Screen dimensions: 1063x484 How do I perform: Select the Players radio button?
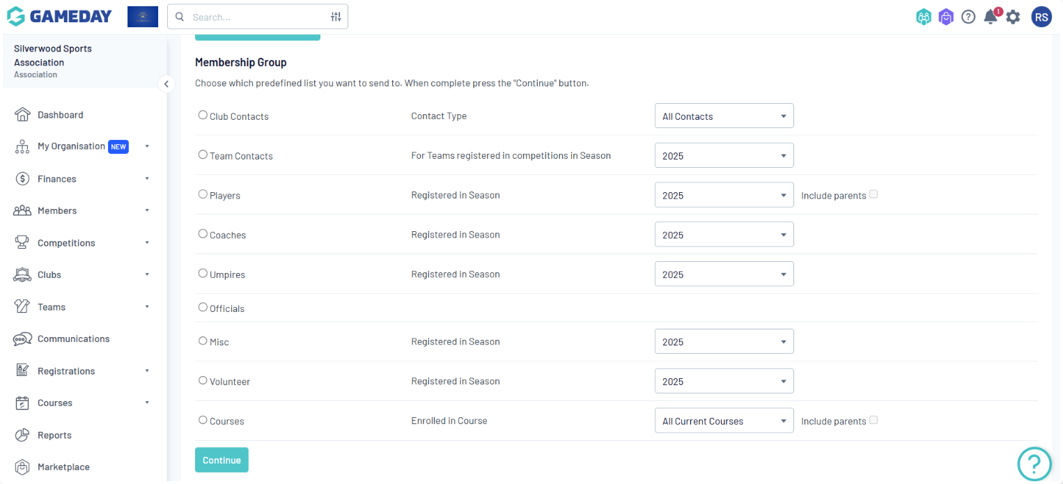203,194
